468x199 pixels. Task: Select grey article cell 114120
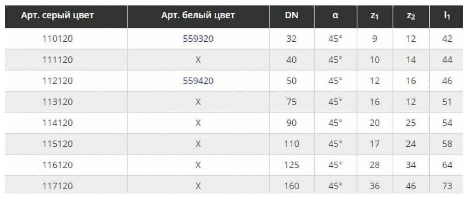(57, 123)
